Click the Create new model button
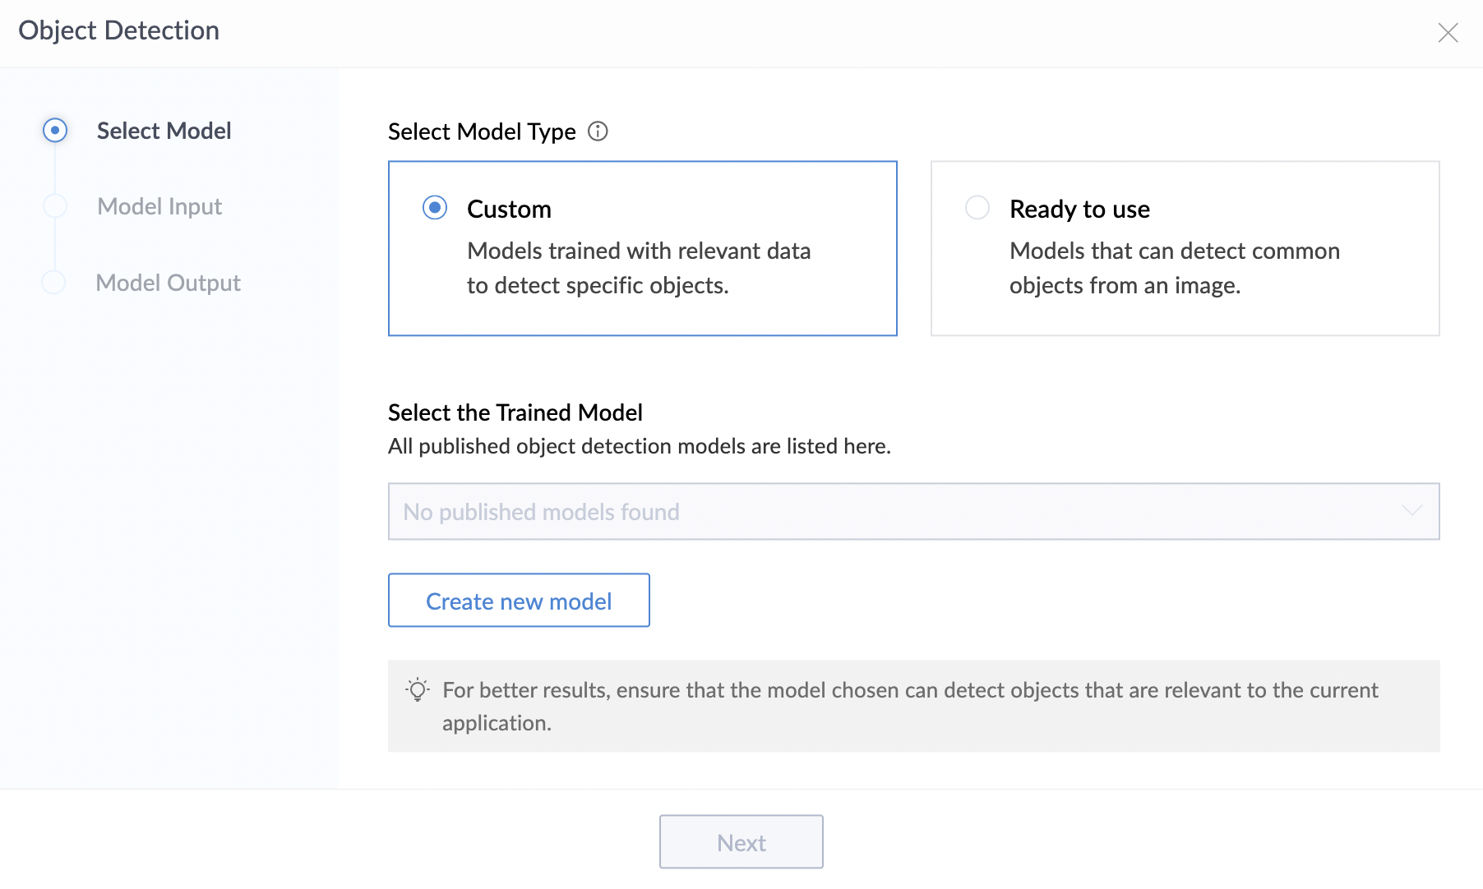The image size is (1483, 889). (519, 601)
